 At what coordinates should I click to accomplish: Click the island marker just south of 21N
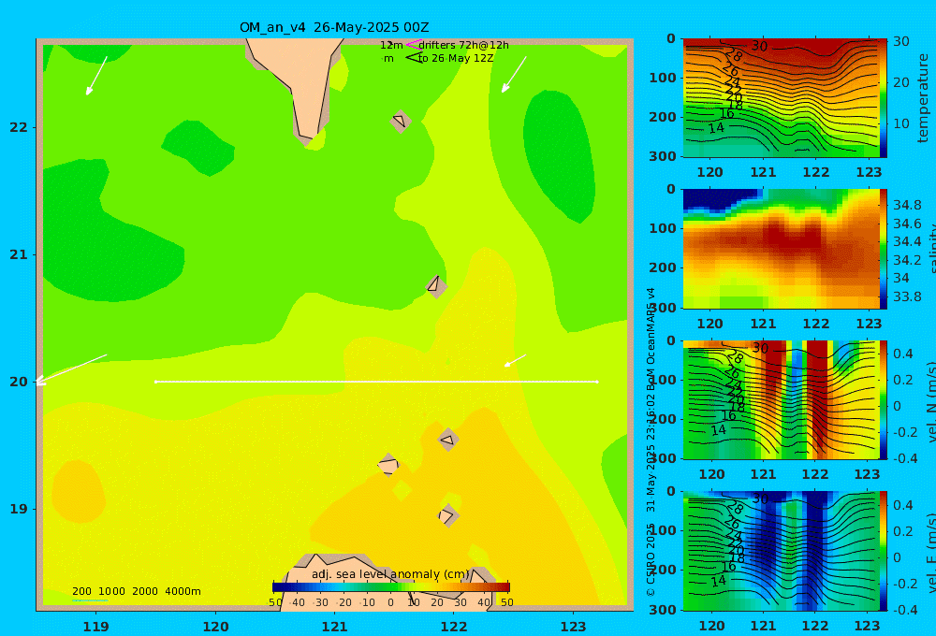point(436,286)
